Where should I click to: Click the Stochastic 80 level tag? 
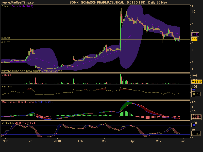[193, 125]
